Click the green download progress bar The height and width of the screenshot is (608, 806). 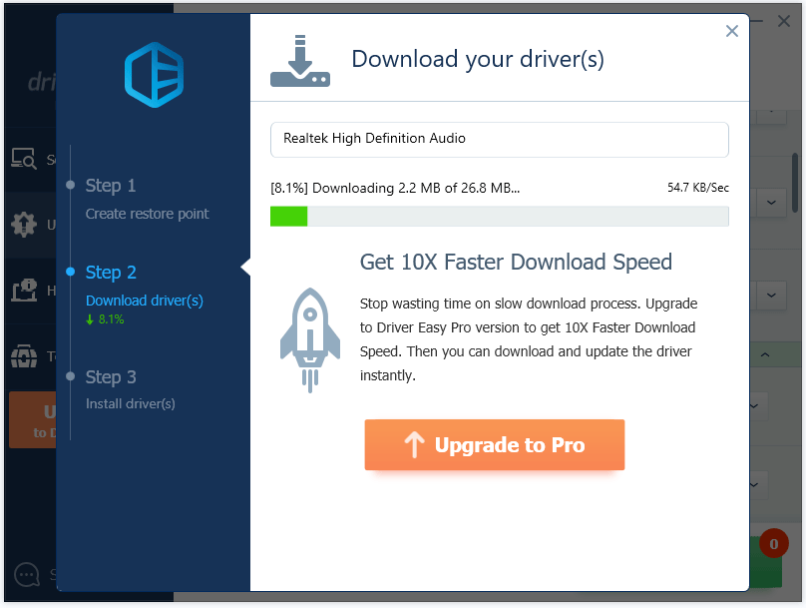pyautogui.click(x=500, y=216)
